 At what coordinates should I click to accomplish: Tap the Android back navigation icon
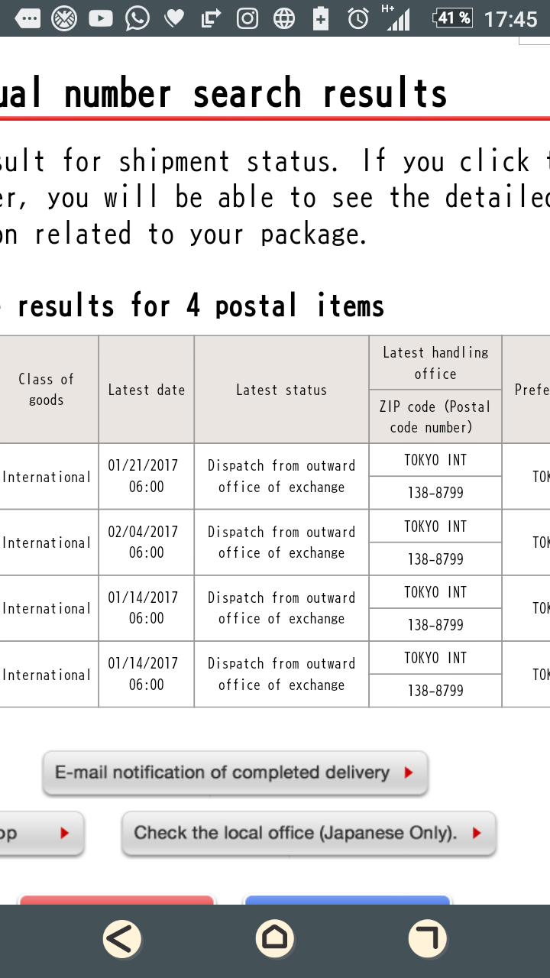(x=122, y=938)
